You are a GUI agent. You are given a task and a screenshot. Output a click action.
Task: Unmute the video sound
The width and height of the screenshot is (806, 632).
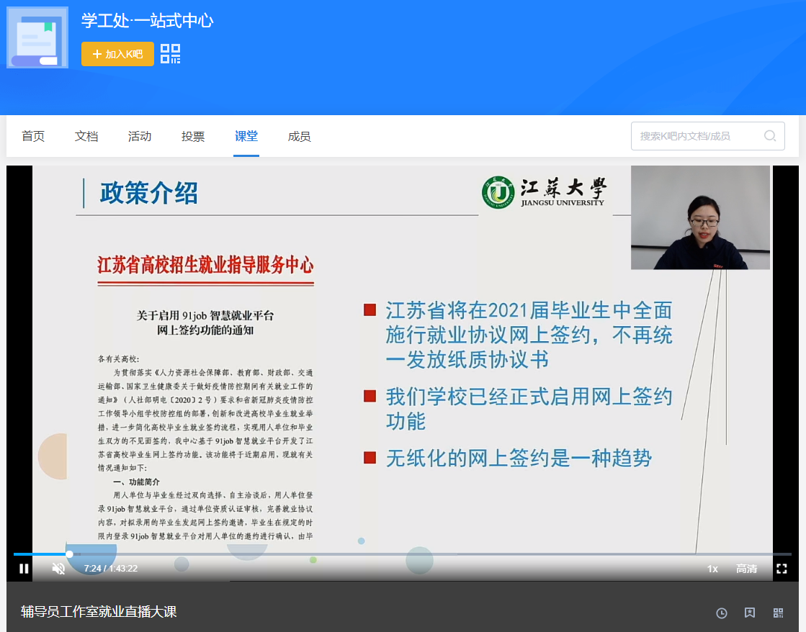coord(59,569)
